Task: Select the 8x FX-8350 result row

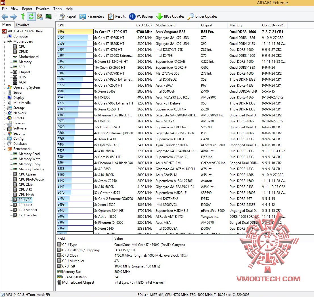Action: tap(102, 97)
